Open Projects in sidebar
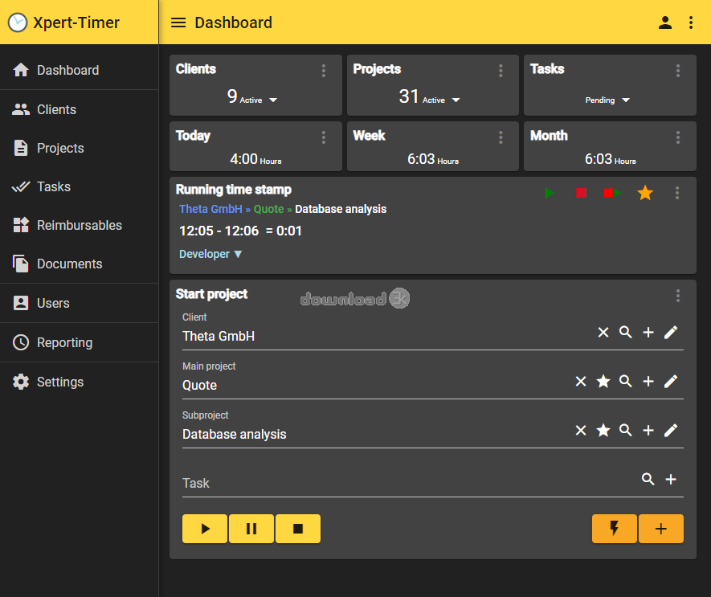The height and width of the screenshot is (597, 711). 80,149
